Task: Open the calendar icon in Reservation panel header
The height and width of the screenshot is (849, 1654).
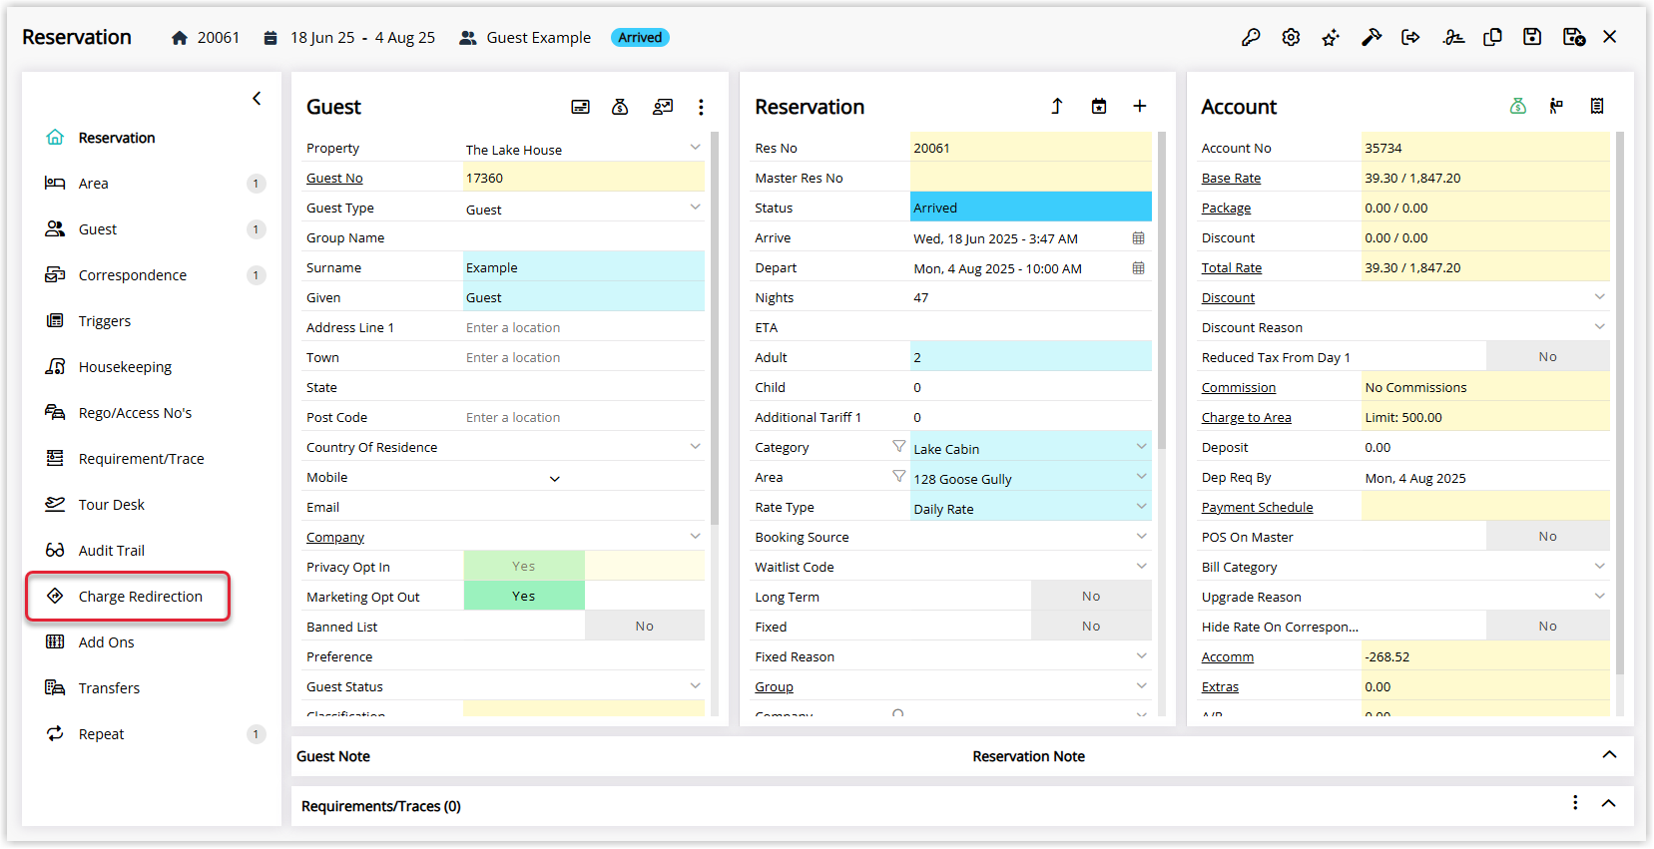Action: 1099,106
